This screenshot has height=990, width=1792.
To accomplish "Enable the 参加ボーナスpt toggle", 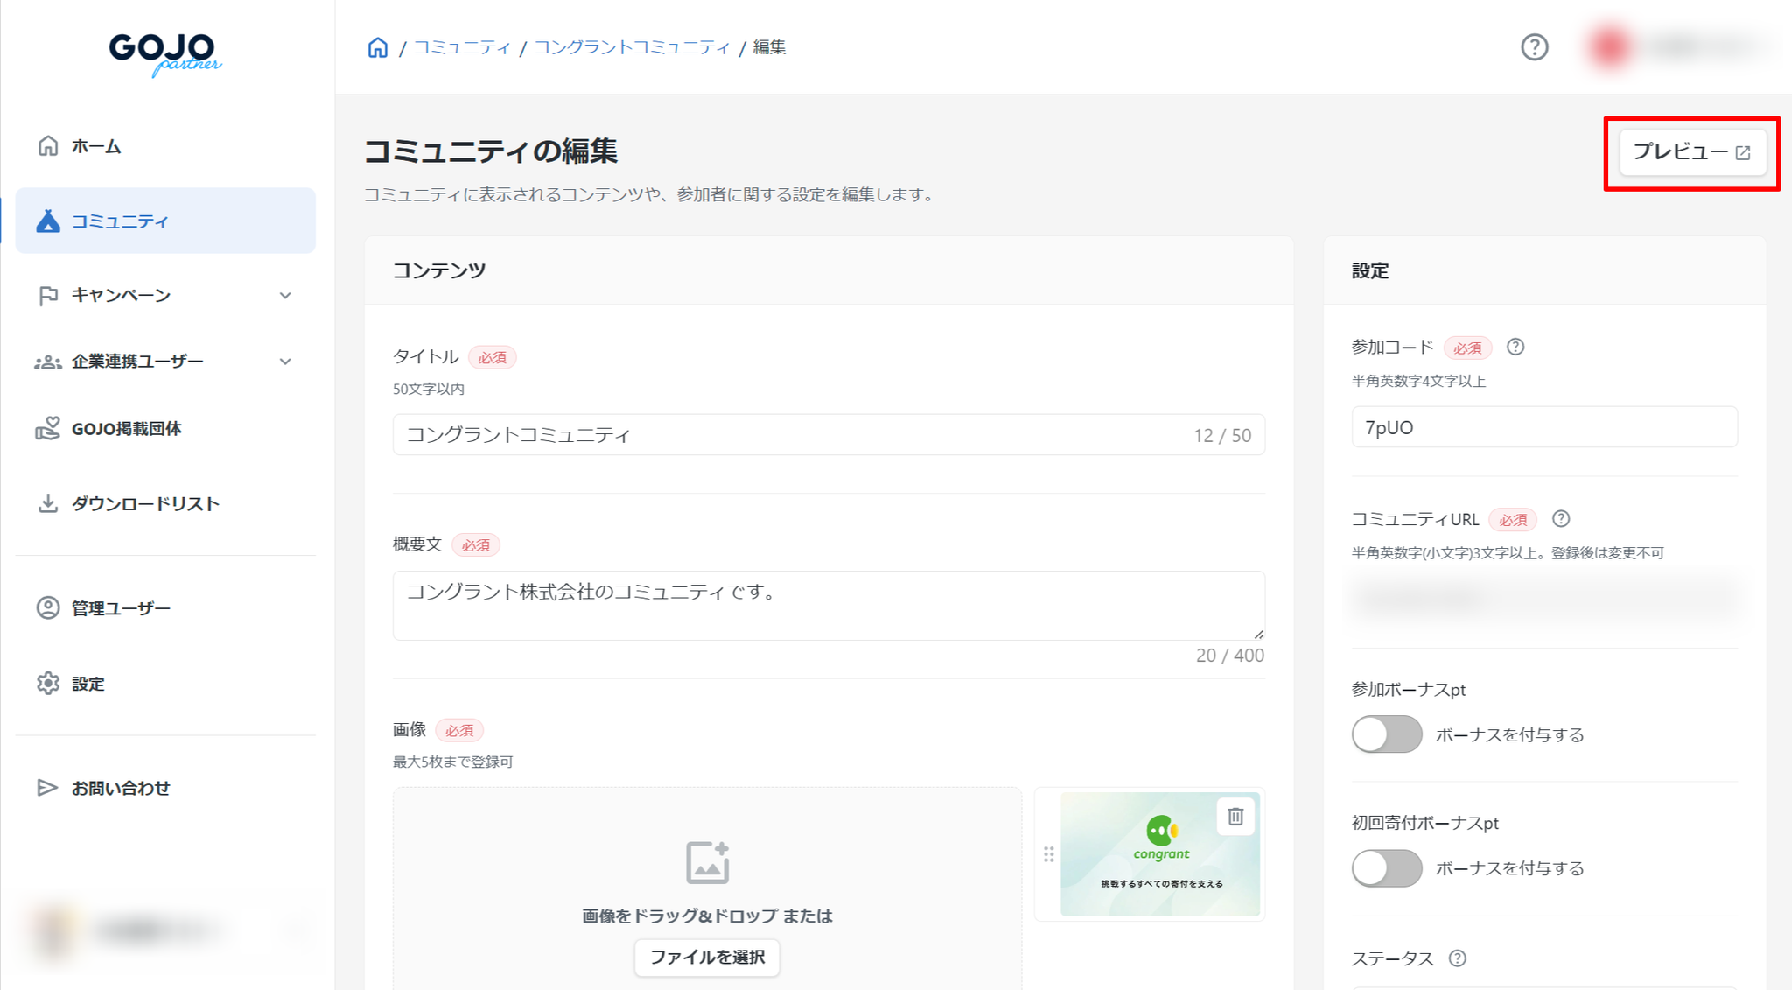I will click(x=1387, y=734).
